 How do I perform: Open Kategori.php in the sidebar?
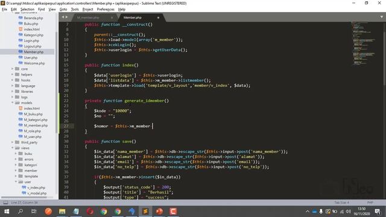[x=34, y=35]
